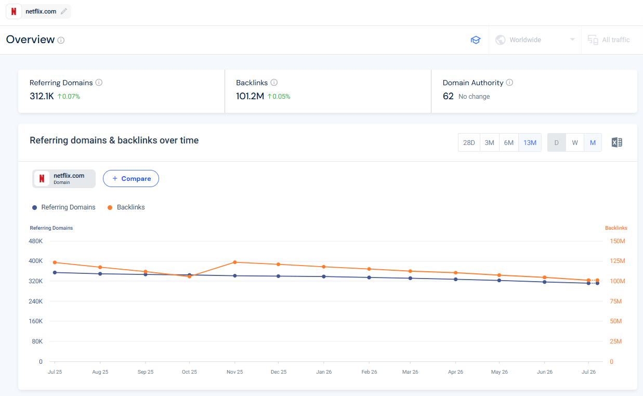Click the 0.05% change indicator
Screen dimensions: 643x396
click(279, 97)
